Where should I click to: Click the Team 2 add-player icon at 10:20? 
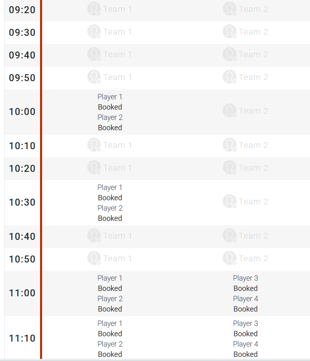(230, 168)
